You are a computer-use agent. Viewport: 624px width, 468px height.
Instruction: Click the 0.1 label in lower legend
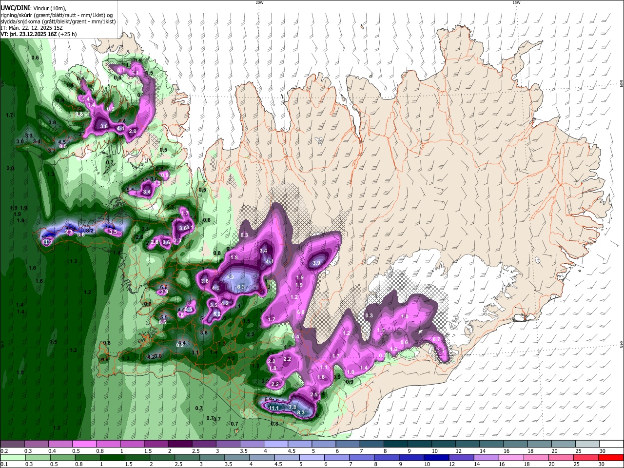click(x=4, y=465)
